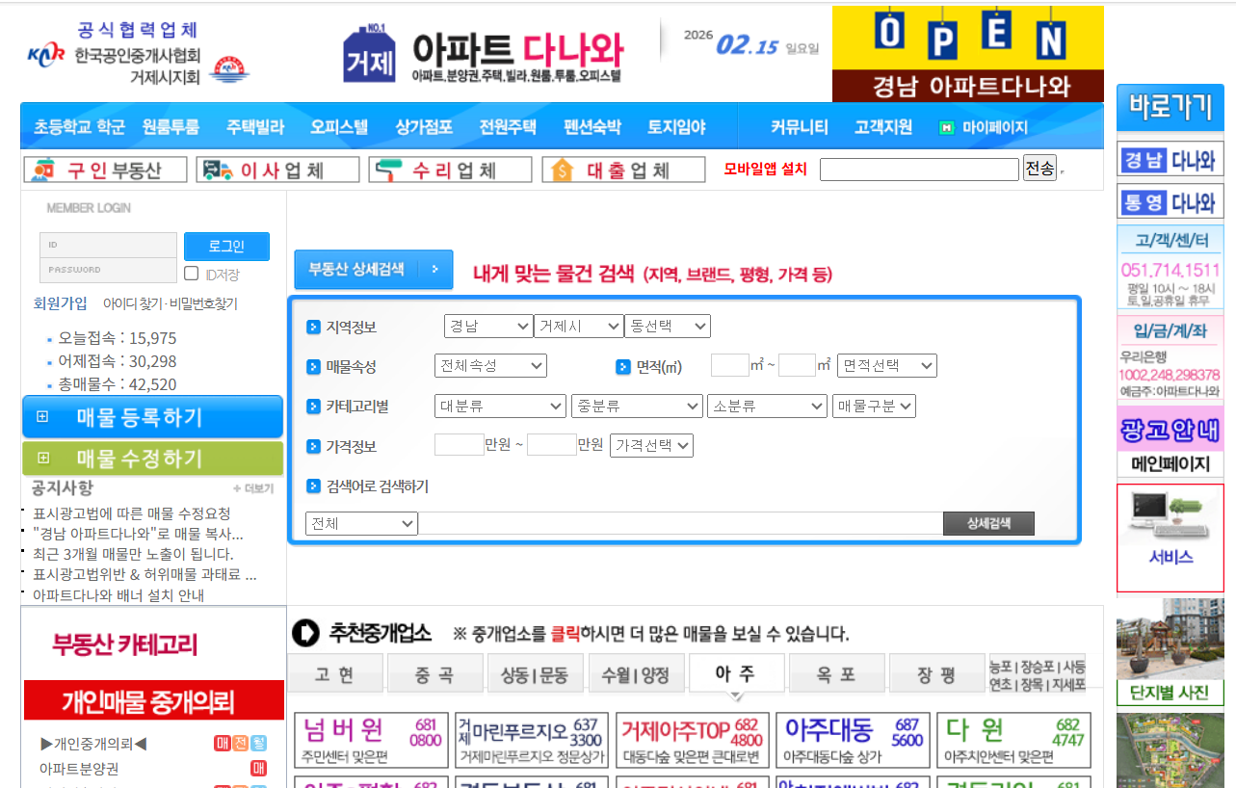Open the 초등학교 학군 menu
1236x788 pixels.
click(x=80, y=127)
